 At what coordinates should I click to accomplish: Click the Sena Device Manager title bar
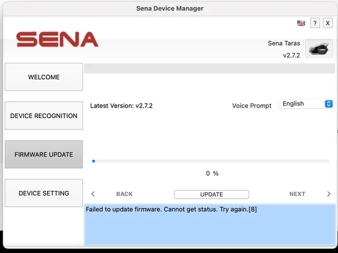tap(170, 8)
